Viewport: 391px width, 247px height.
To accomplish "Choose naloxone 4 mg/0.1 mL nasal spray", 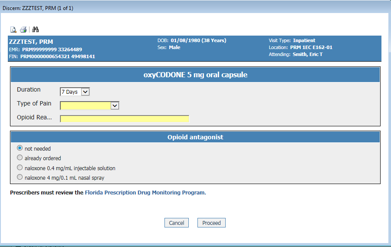I will point(20,178).
